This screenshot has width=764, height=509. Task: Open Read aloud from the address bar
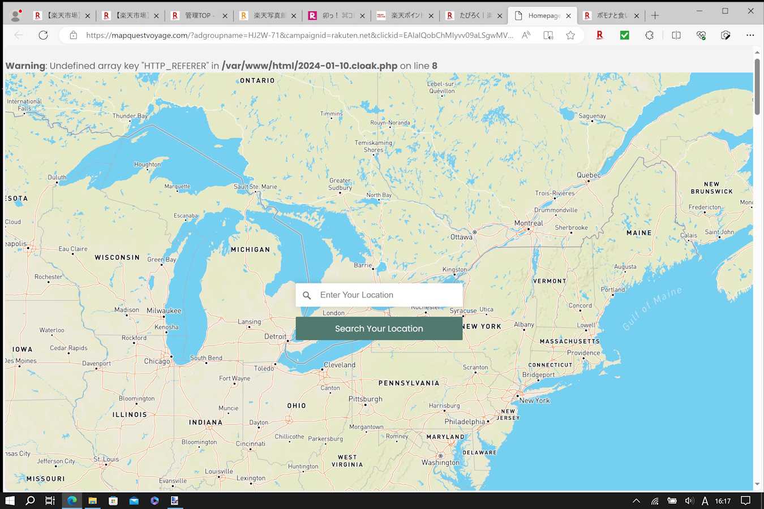coord(526,35)
